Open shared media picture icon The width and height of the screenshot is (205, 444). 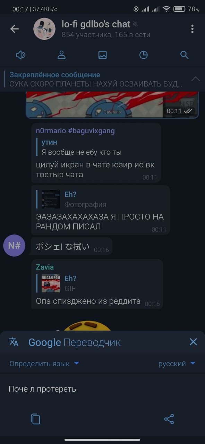click(103, 55)
